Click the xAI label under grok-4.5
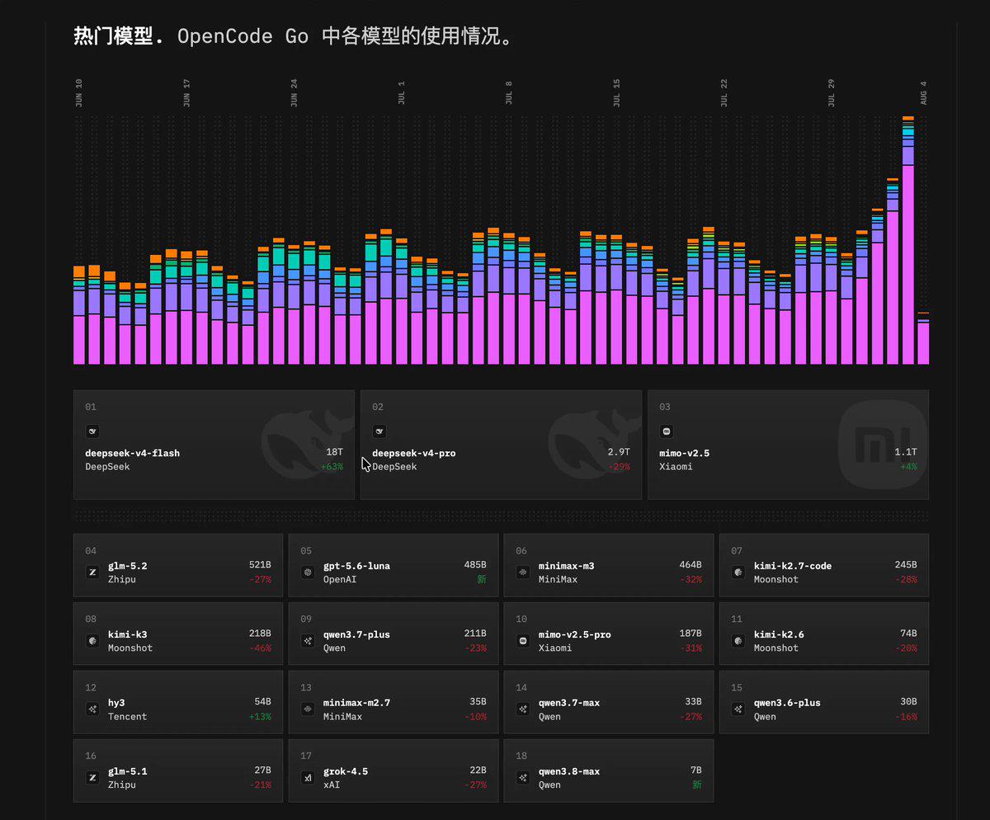The height and width of the screenshot is (820, 990). pos(332,785)
